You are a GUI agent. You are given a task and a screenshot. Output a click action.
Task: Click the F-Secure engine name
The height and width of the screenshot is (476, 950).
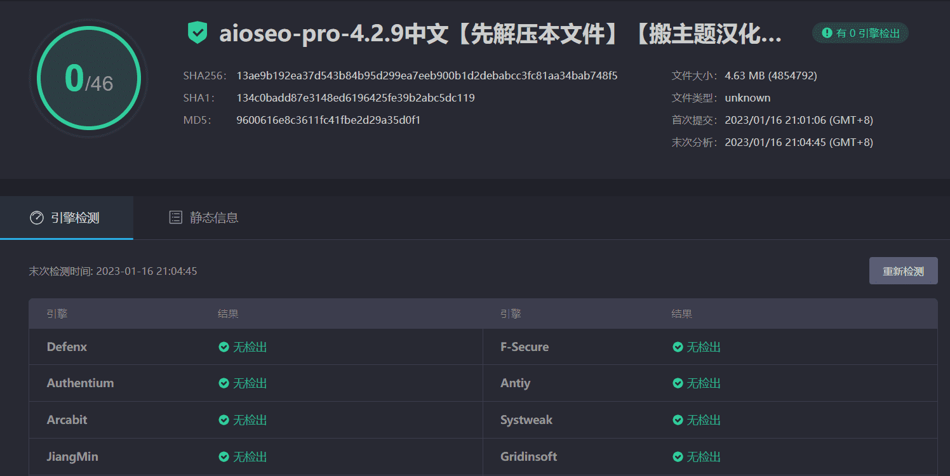[x=525, y=347]
